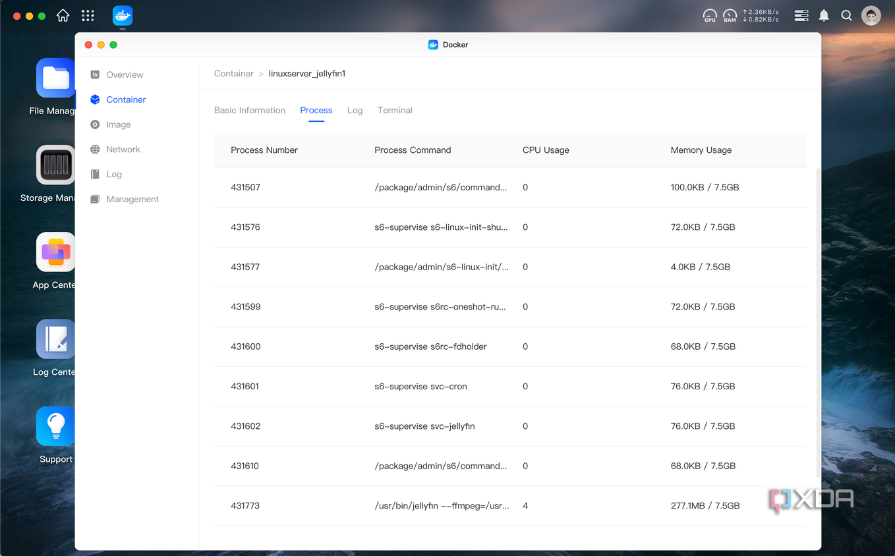The width and height of the screenshot is (895, 556).
Task: Select process number 431577
Action: (245, 267)
